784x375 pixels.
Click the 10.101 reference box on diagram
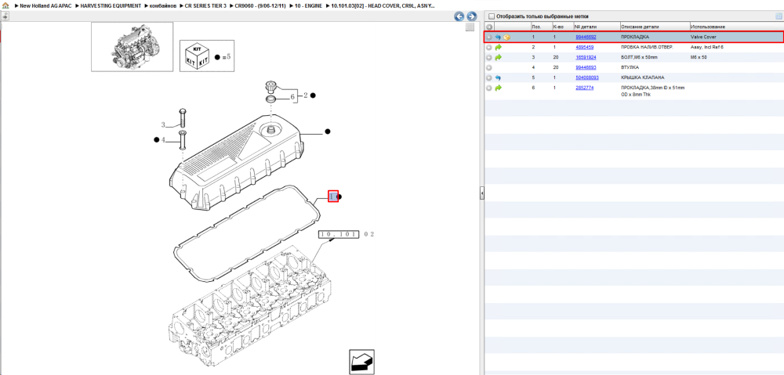click(x=339, y=233)
